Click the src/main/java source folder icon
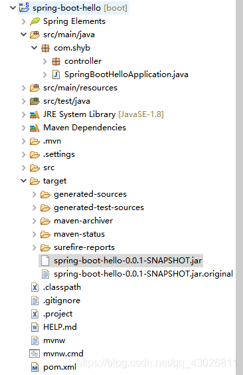 coord(35,35)
